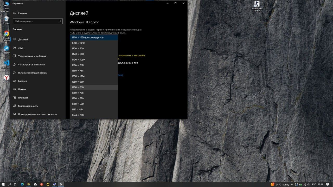The image size is (333, 187).
Task: Open the Батарея settings page
Action: (x=38, y=81)
